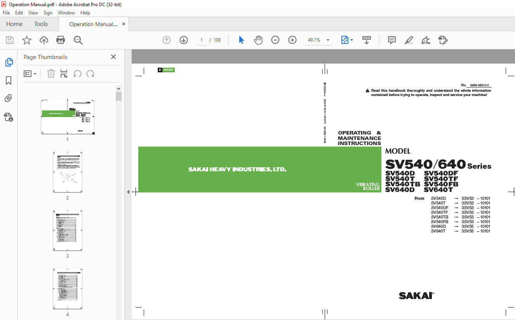Screen dimensions: 515x320
Task: Open the find text magnifier tool
Action: pos(78,40)
